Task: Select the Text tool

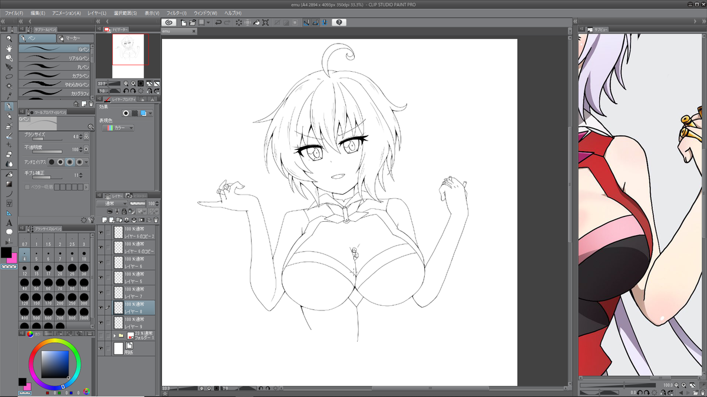Action: point(9,222)
